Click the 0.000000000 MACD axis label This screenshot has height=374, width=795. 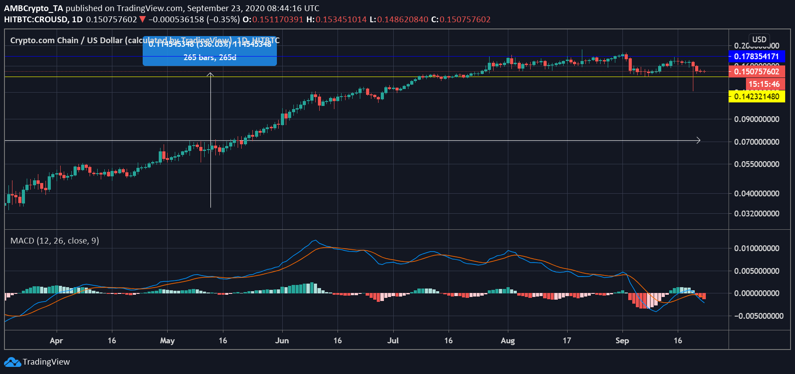pos(757,293)
